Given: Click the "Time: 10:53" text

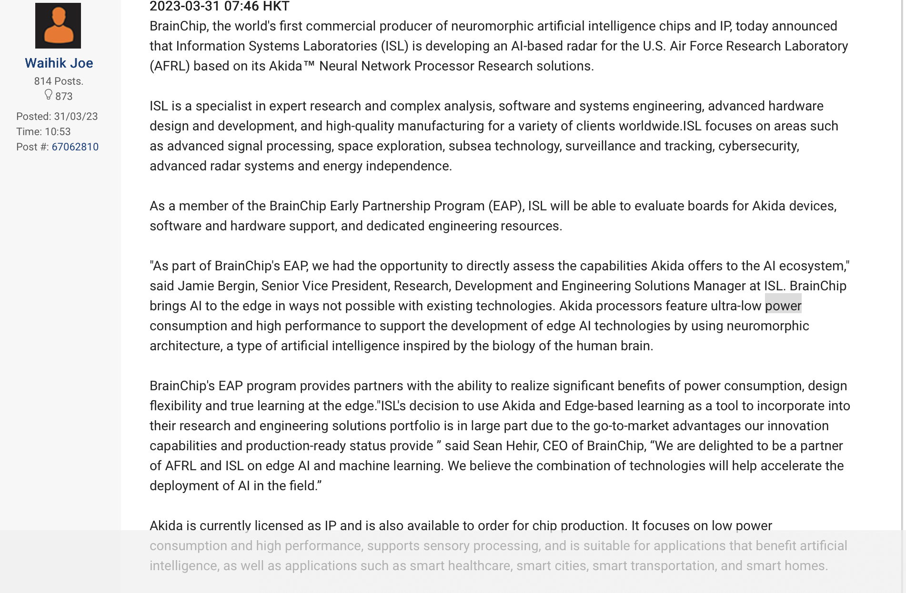Looking at the screenshot, I should [43, 131].
